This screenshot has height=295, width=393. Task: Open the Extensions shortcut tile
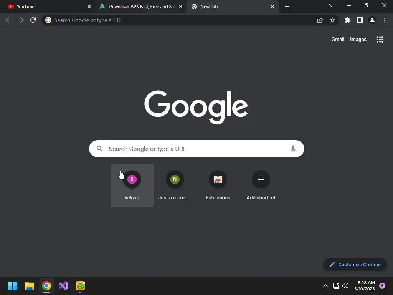click(218, 186)
